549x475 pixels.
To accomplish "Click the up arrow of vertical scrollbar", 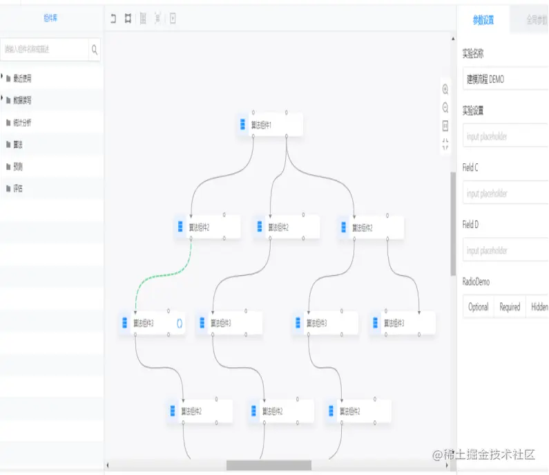I will tap(453, 39).
